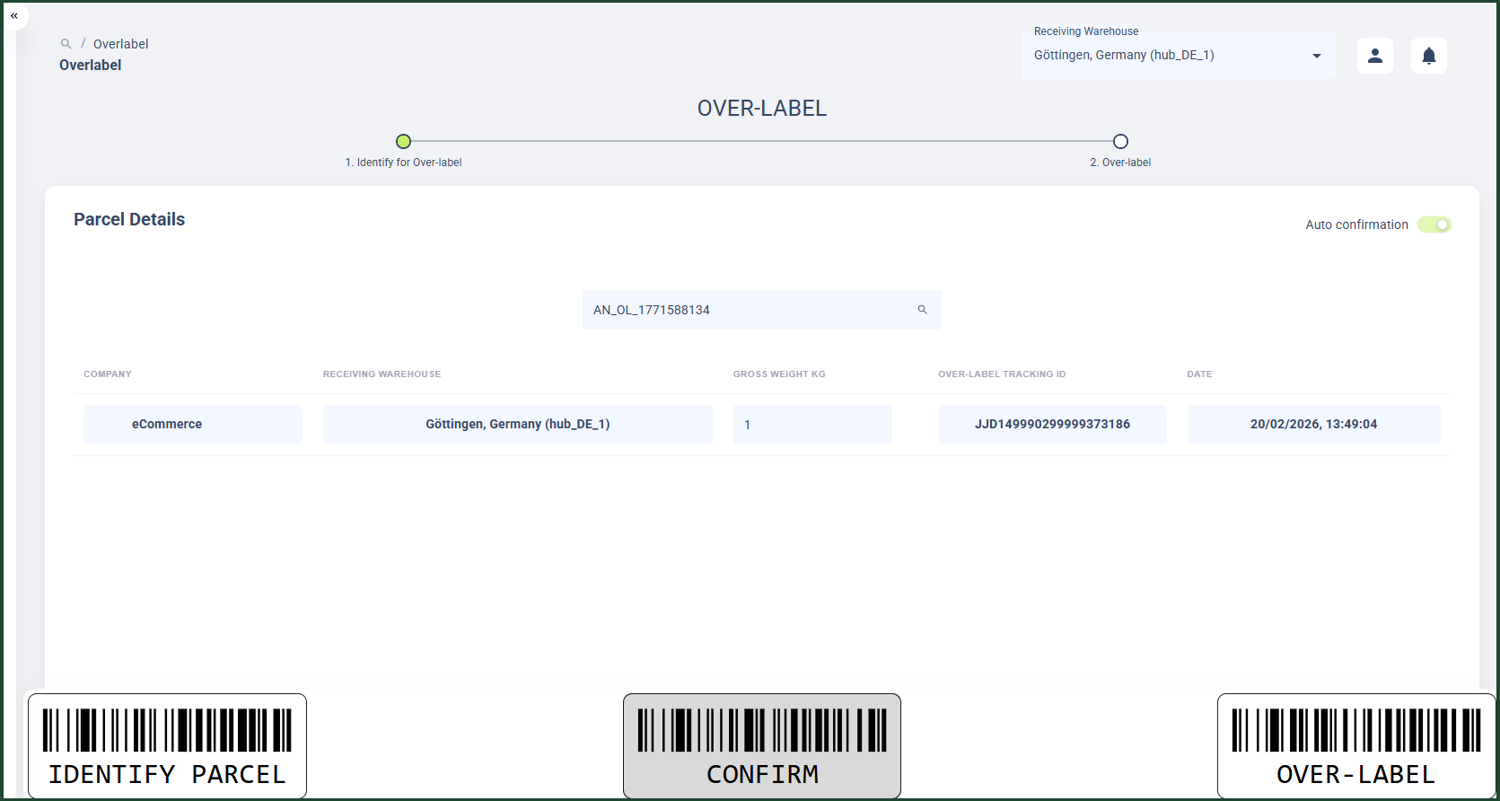Image resolution: width=1500 pixels, height=801 pixels.
Task: Open the user profile icon
Action: tap(1374, 56)
